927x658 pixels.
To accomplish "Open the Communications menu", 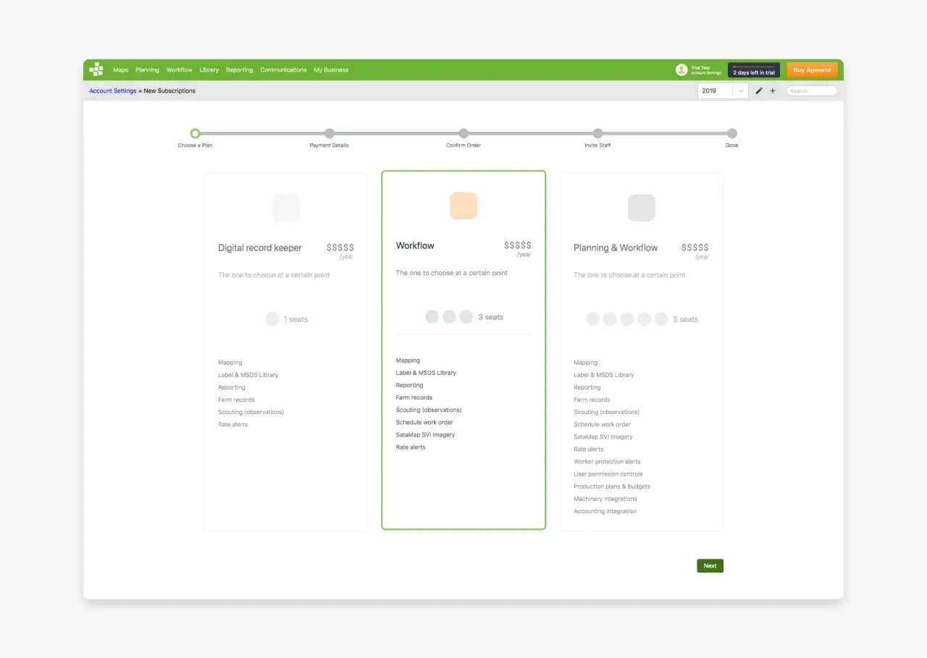I will click(x=283, y=70).
